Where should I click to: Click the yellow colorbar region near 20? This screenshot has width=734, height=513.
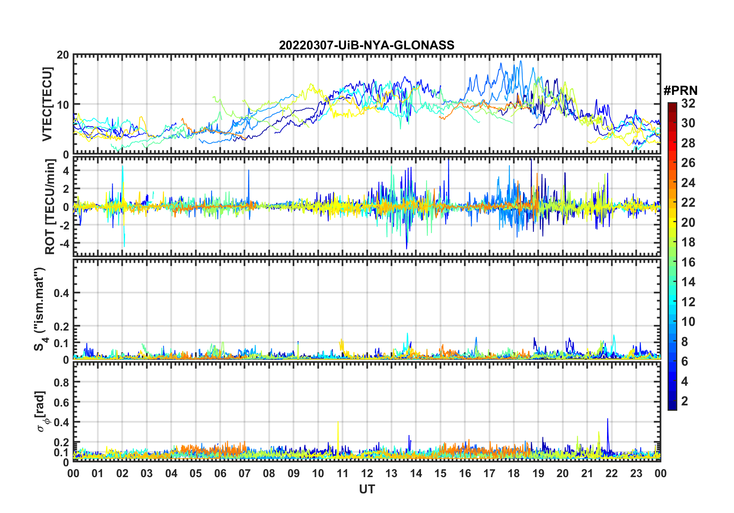(x=672, y=222)
